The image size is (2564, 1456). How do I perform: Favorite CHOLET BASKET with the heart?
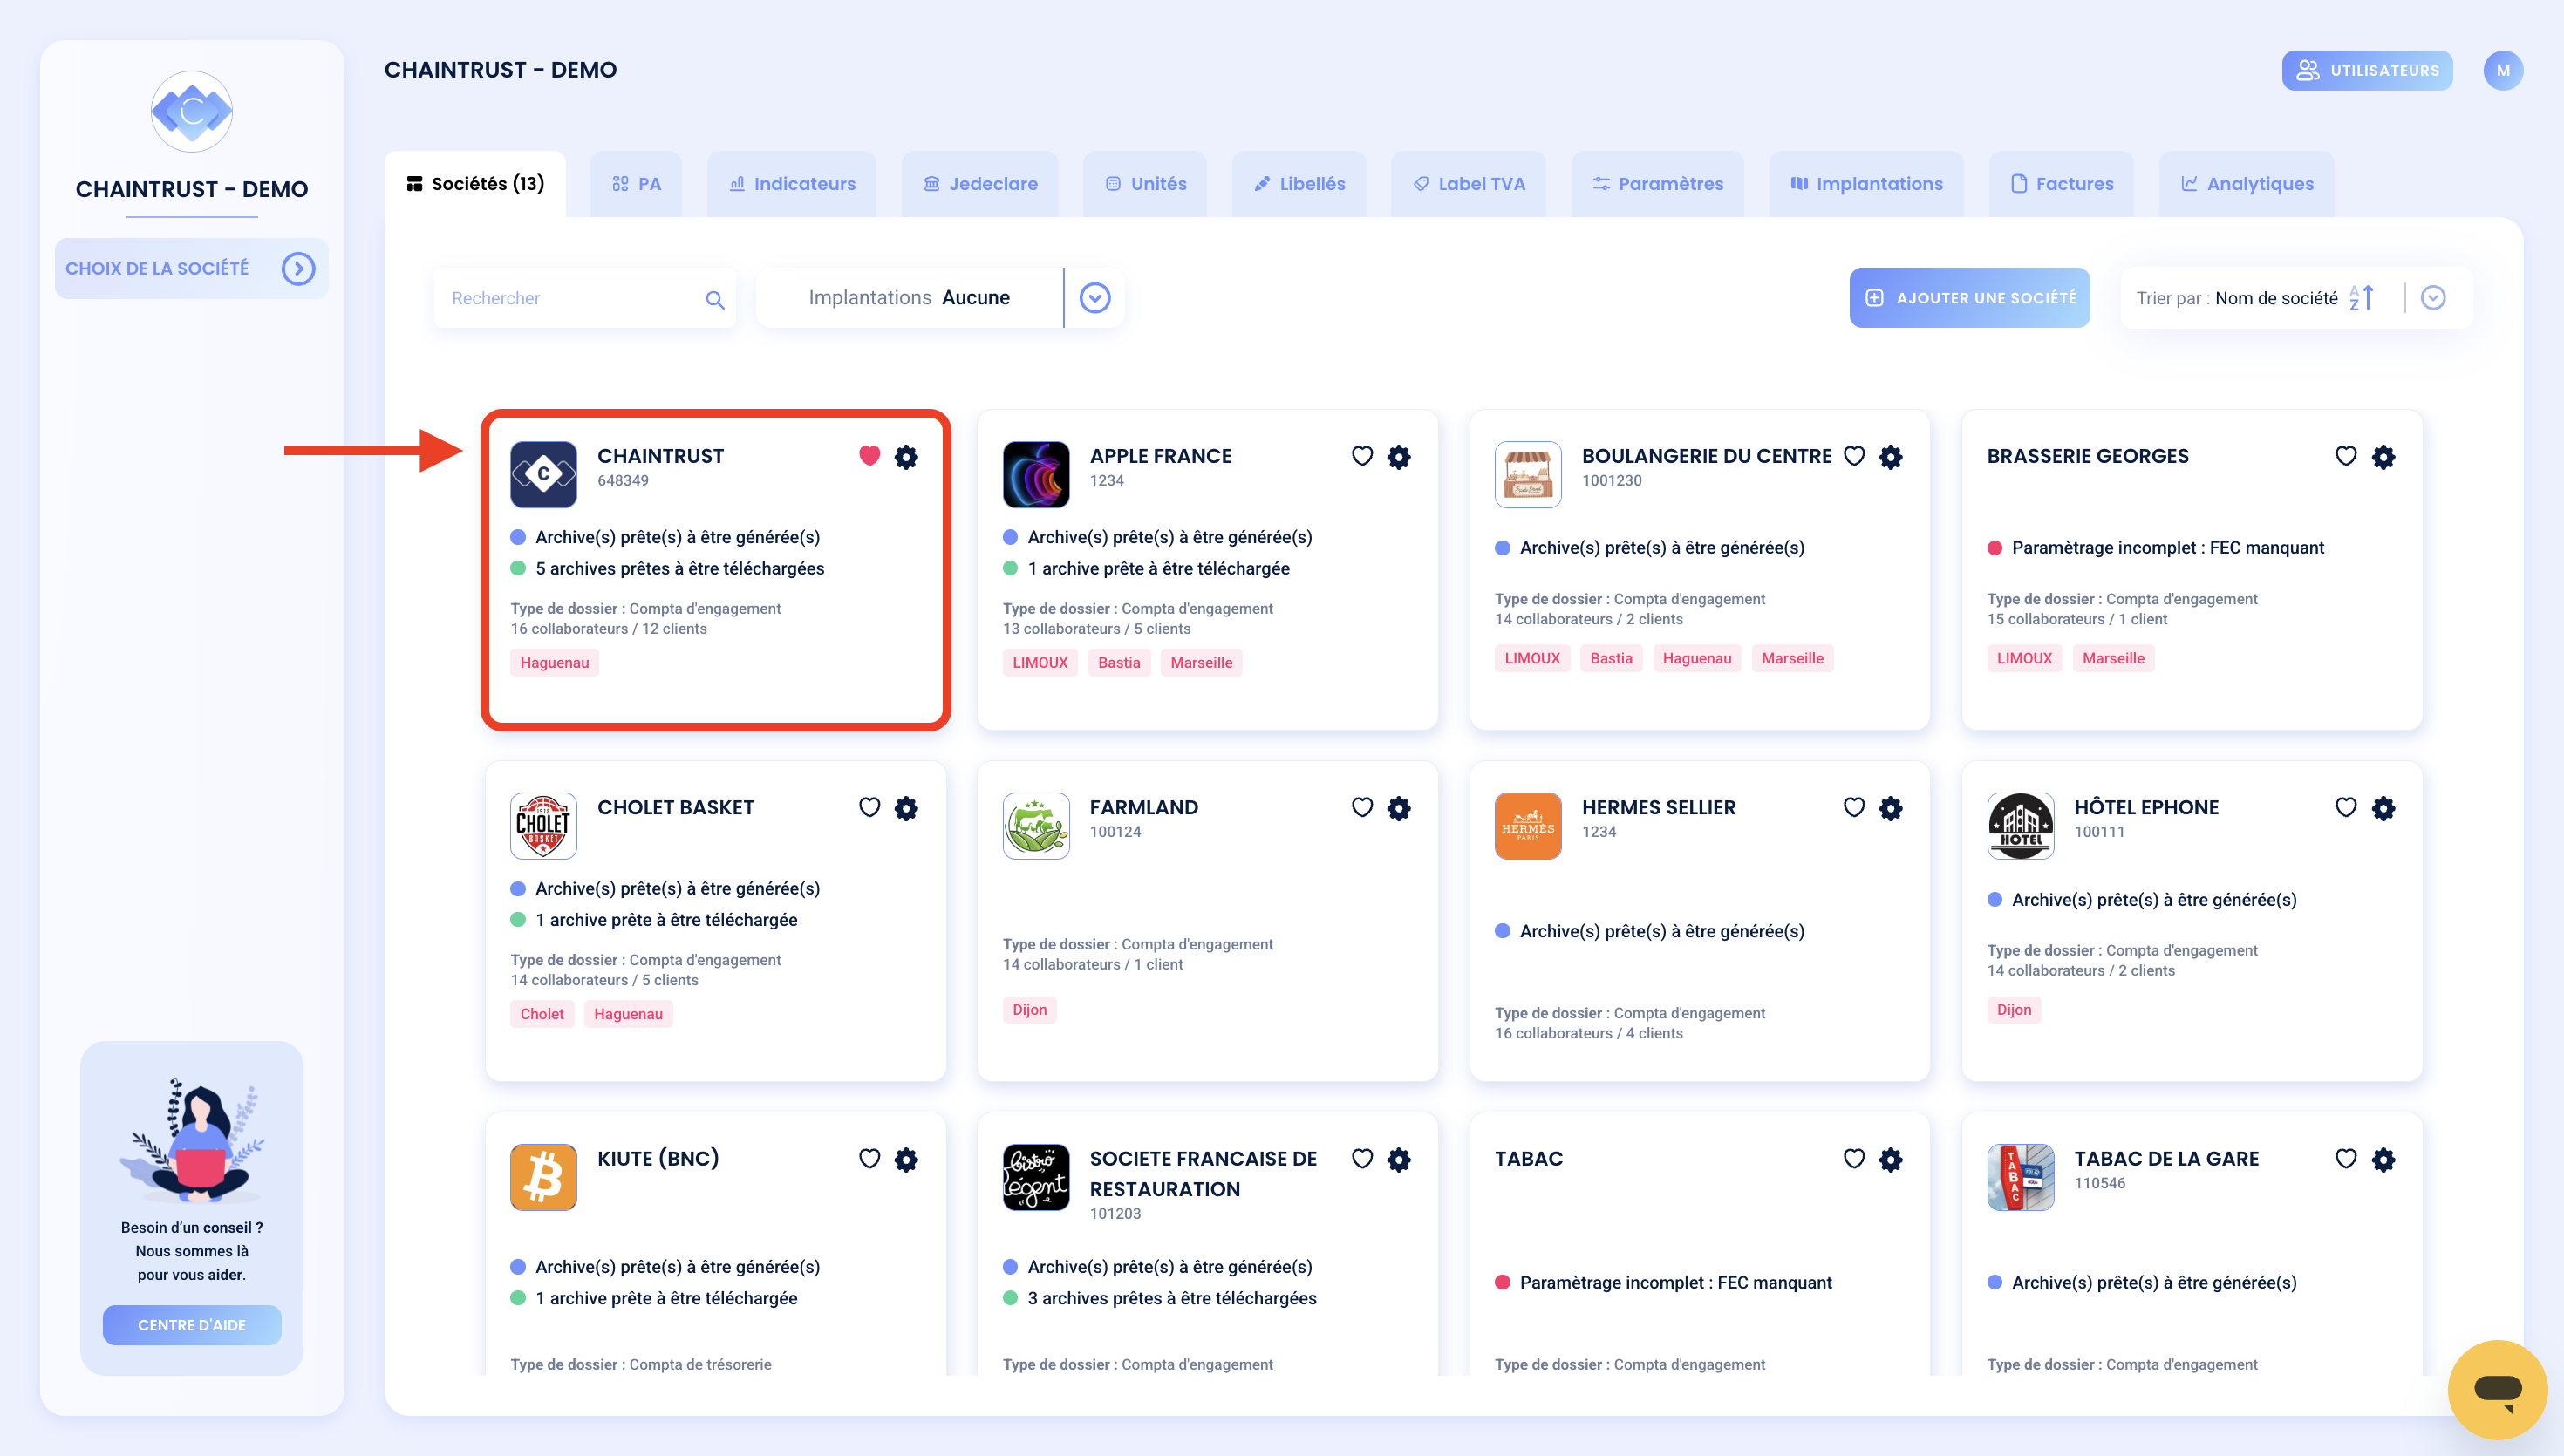(x=869, y=807)
